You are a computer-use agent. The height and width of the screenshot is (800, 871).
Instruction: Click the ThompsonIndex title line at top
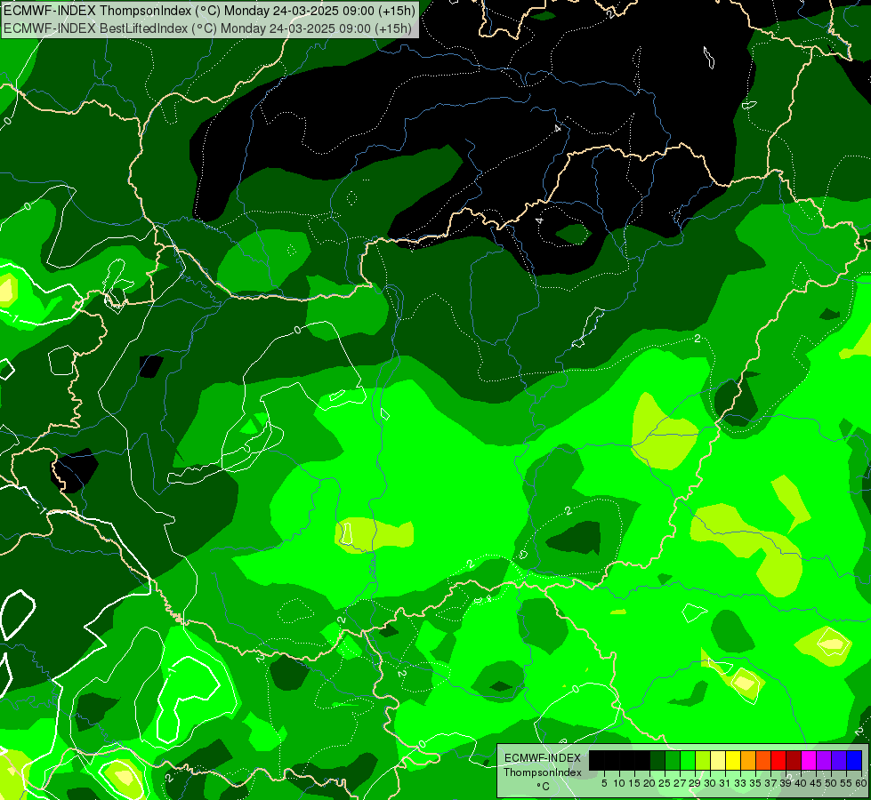click(x=209, y=10)
